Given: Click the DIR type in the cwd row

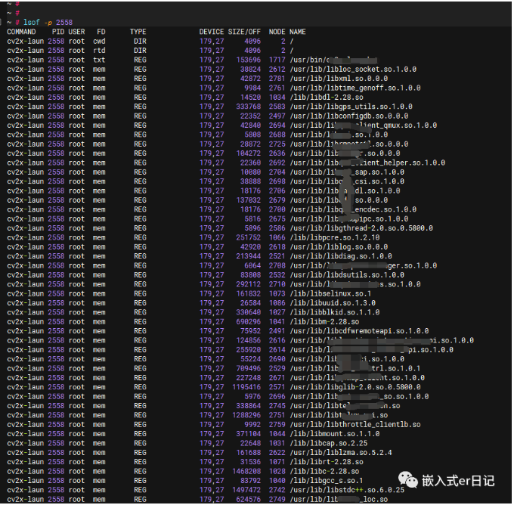Looking at the screenshot, I should click(140, 42).
